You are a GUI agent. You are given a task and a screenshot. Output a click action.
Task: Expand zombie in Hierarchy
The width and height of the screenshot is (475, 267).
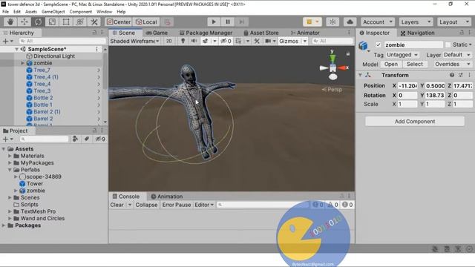(22, 63)
